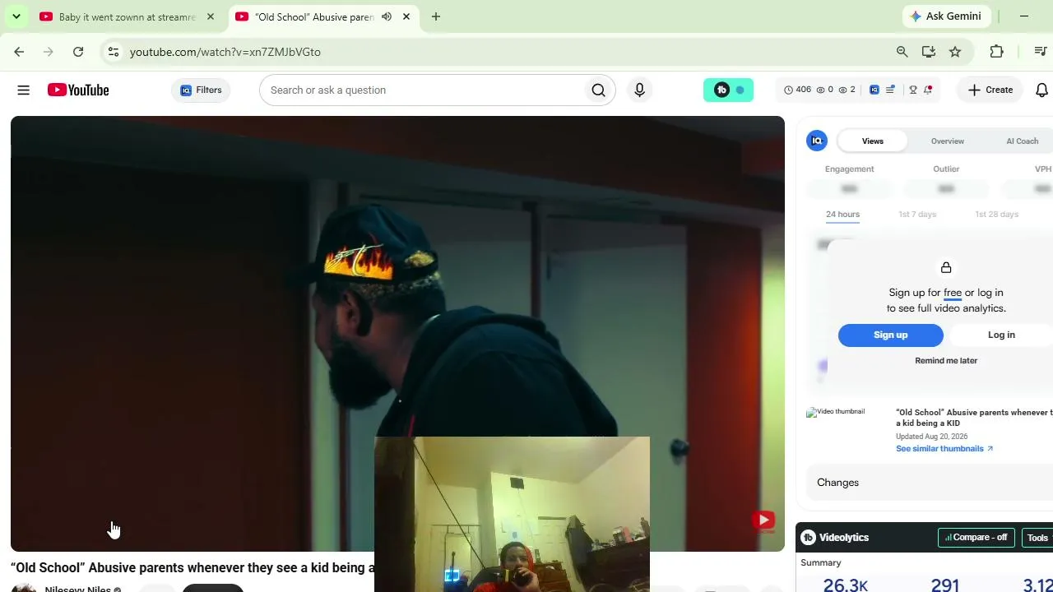Click the YouTube watermark in the video

click(763, 520)
